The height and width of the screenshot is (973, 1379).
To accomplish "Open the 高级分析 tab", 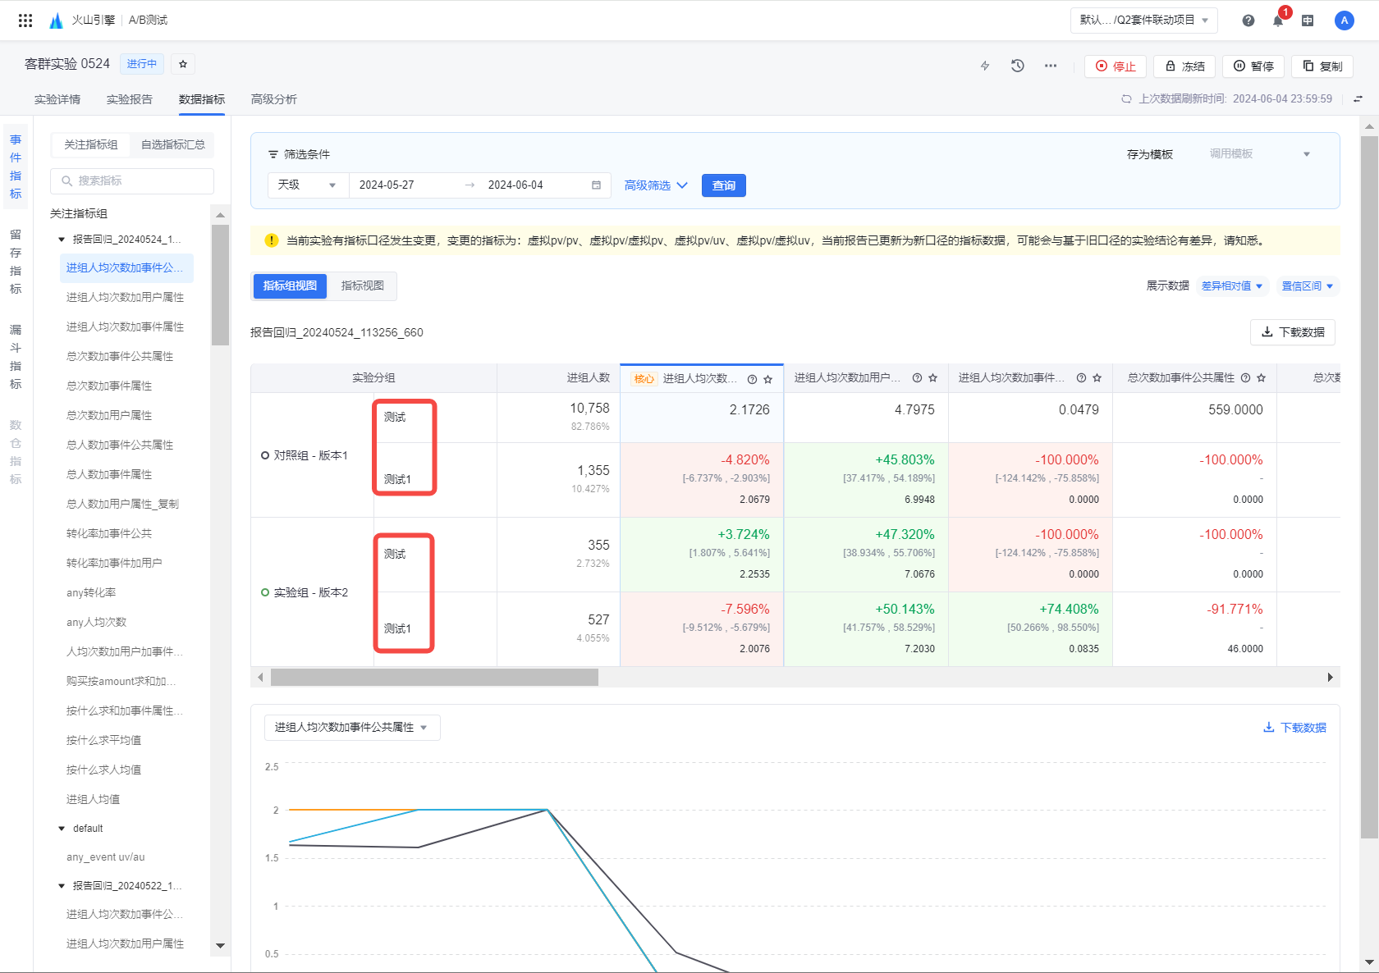I will coord(274,99).
